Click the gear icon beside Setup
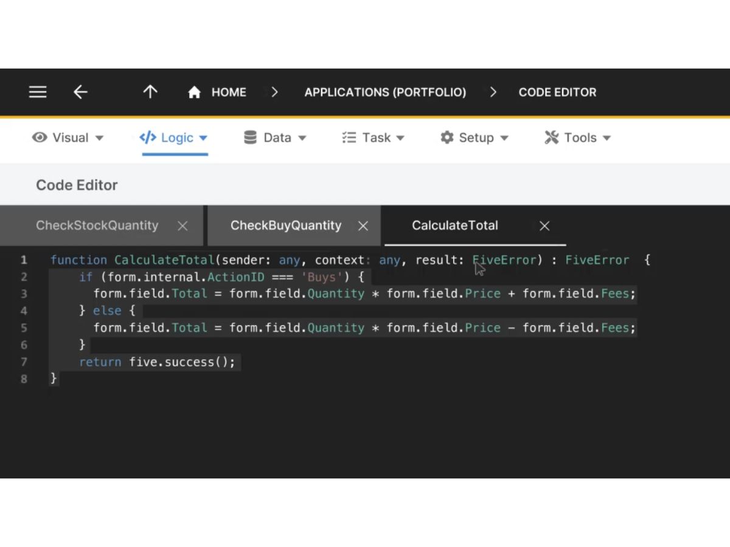The height and width of the screenshot is (547, 730). pos(447,137)
